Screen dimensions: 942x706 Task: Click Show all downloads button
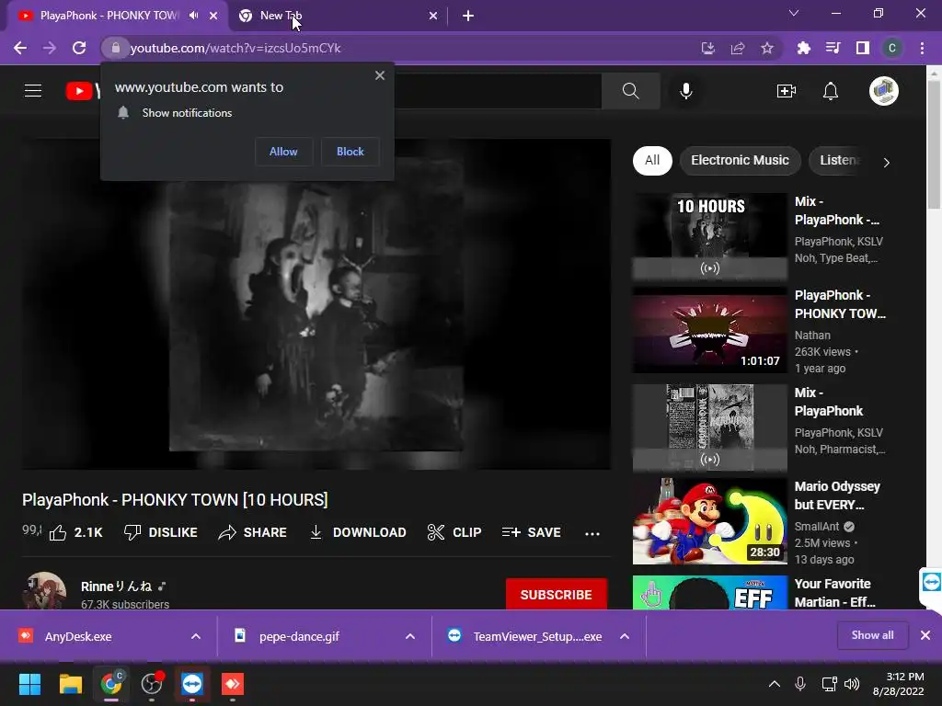pos(872,635)
